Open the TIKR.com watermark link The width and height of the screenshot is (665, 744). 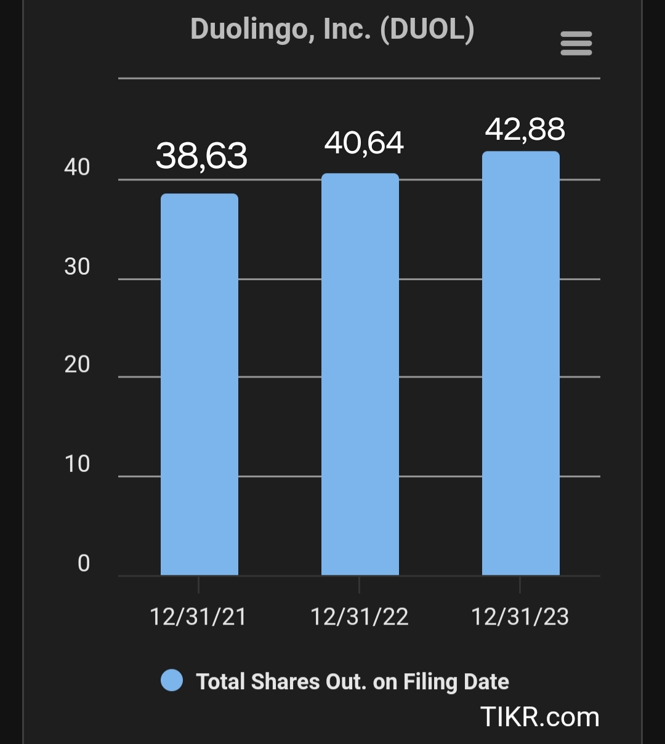tap(539, 717)
